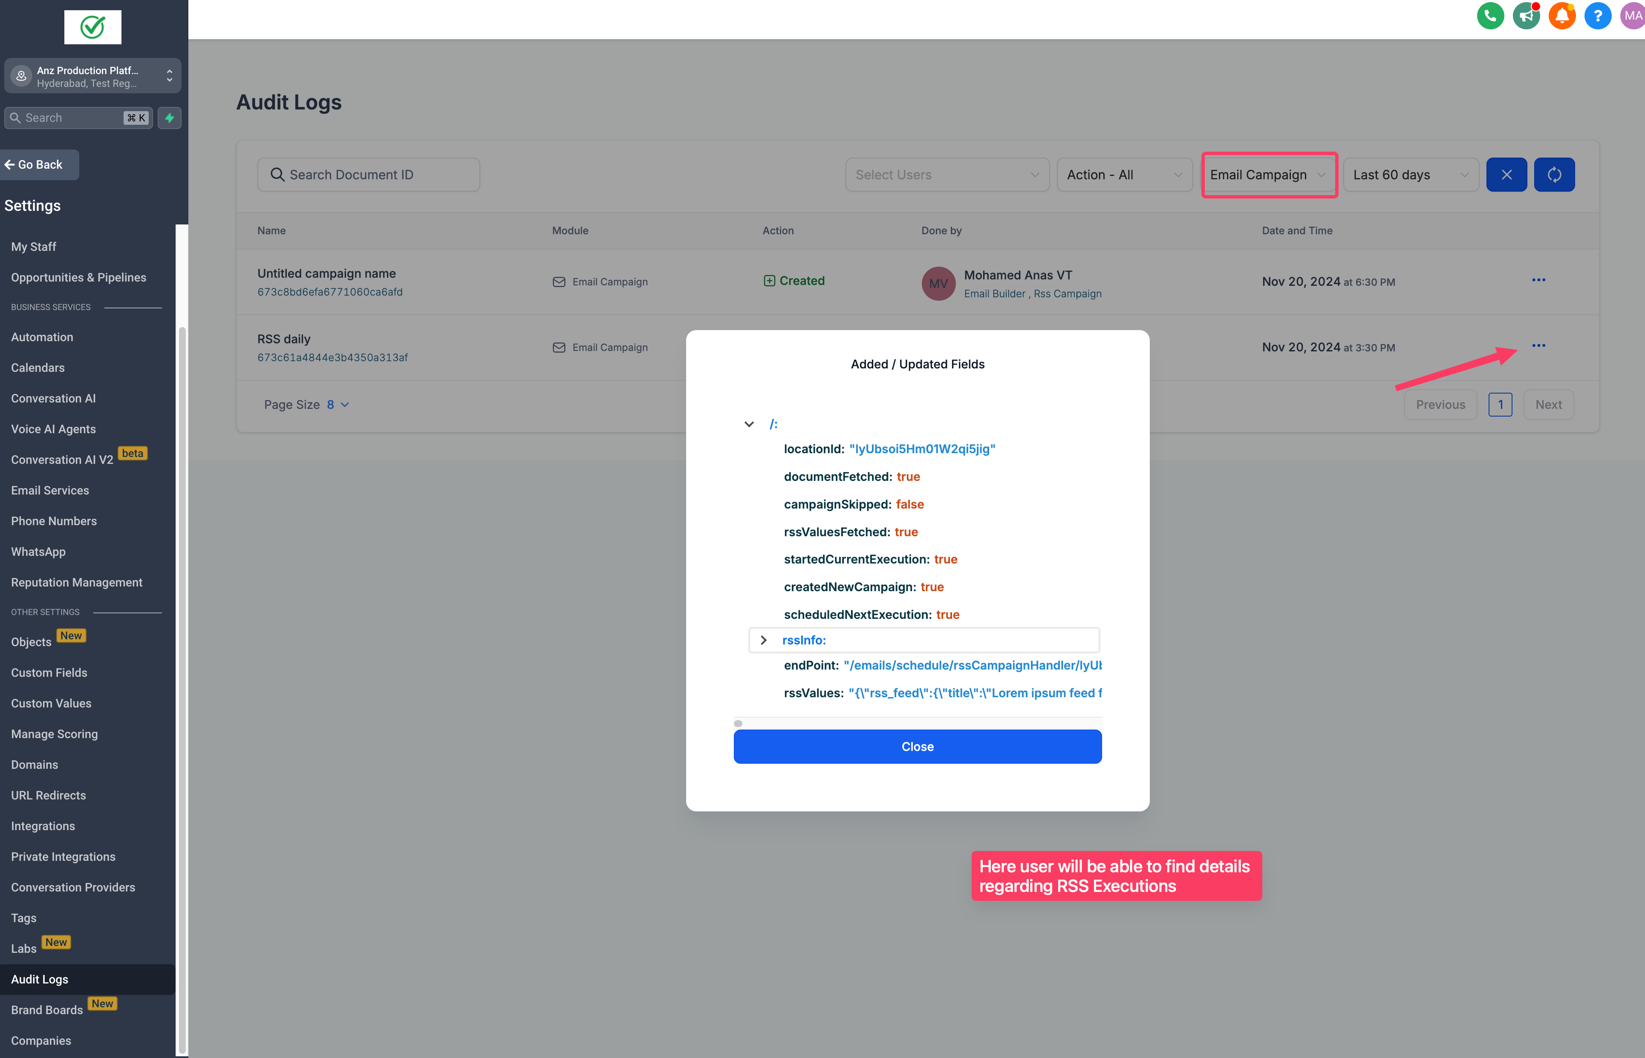This screenshot has height=1058, width=1645.
Task: Open the orange notifications bell
Action: [x=1562, y=16]
